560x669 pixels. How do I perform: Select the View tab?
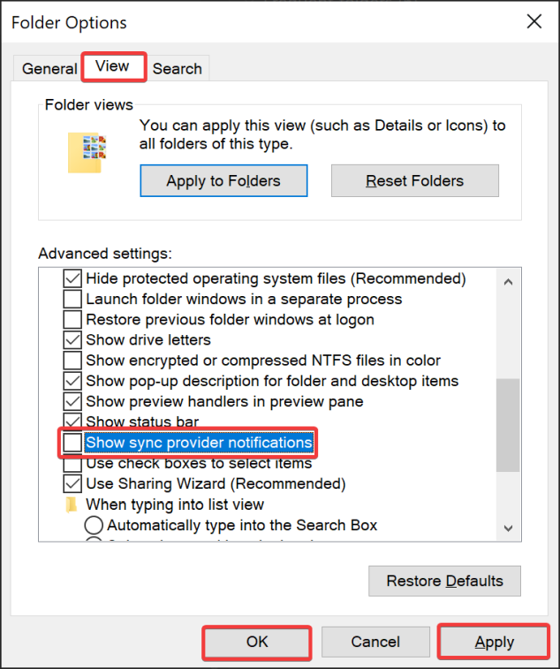(112, 66)
